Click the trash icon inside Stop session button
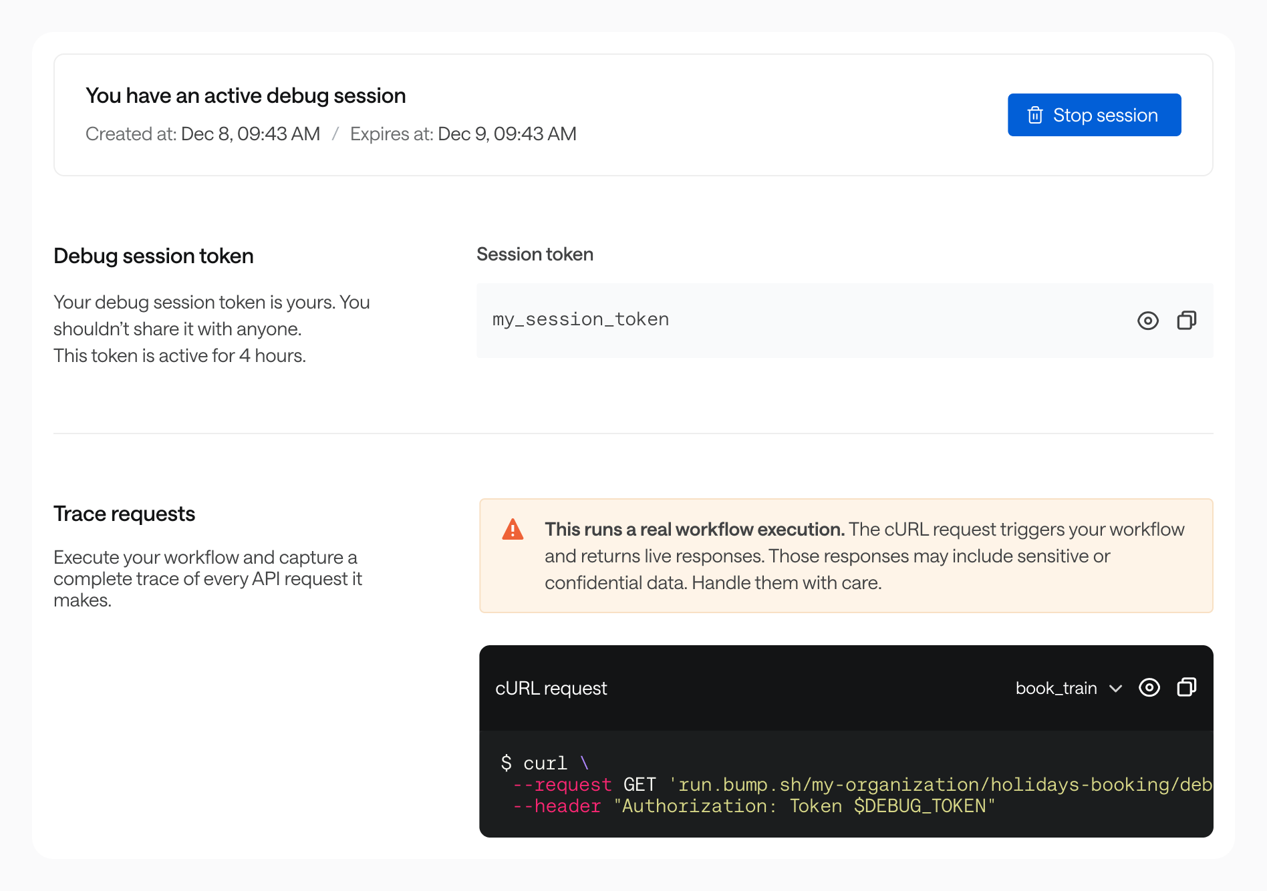 point(1036,114)
